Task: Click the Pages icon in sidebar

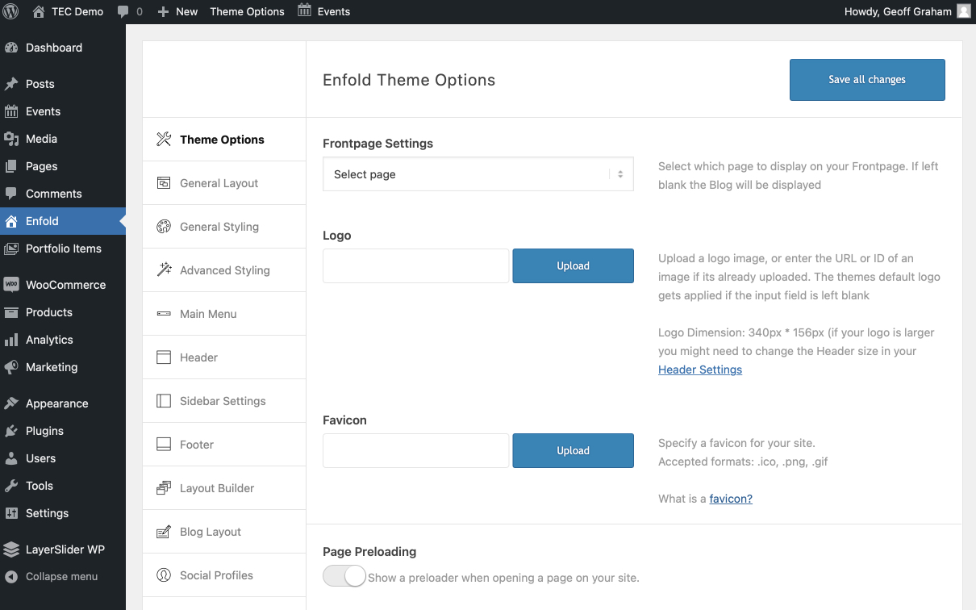Action: pos(11,166)
